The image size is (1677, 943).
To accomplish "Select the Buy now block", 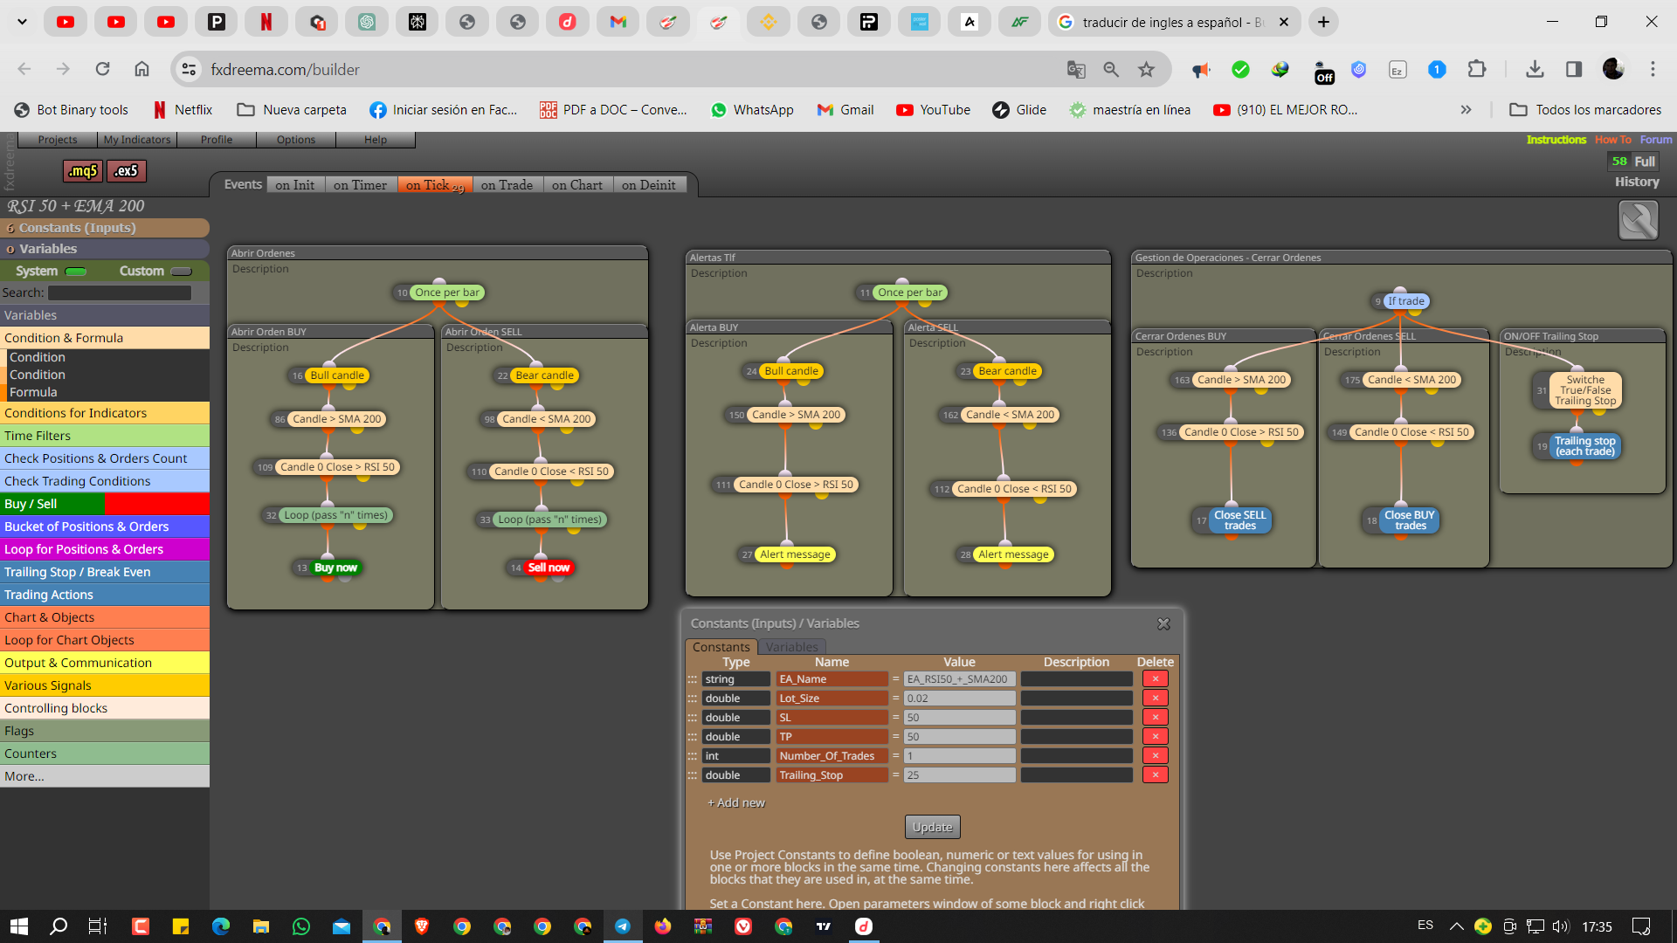I will pyautogui.click(x=335, y=568).
